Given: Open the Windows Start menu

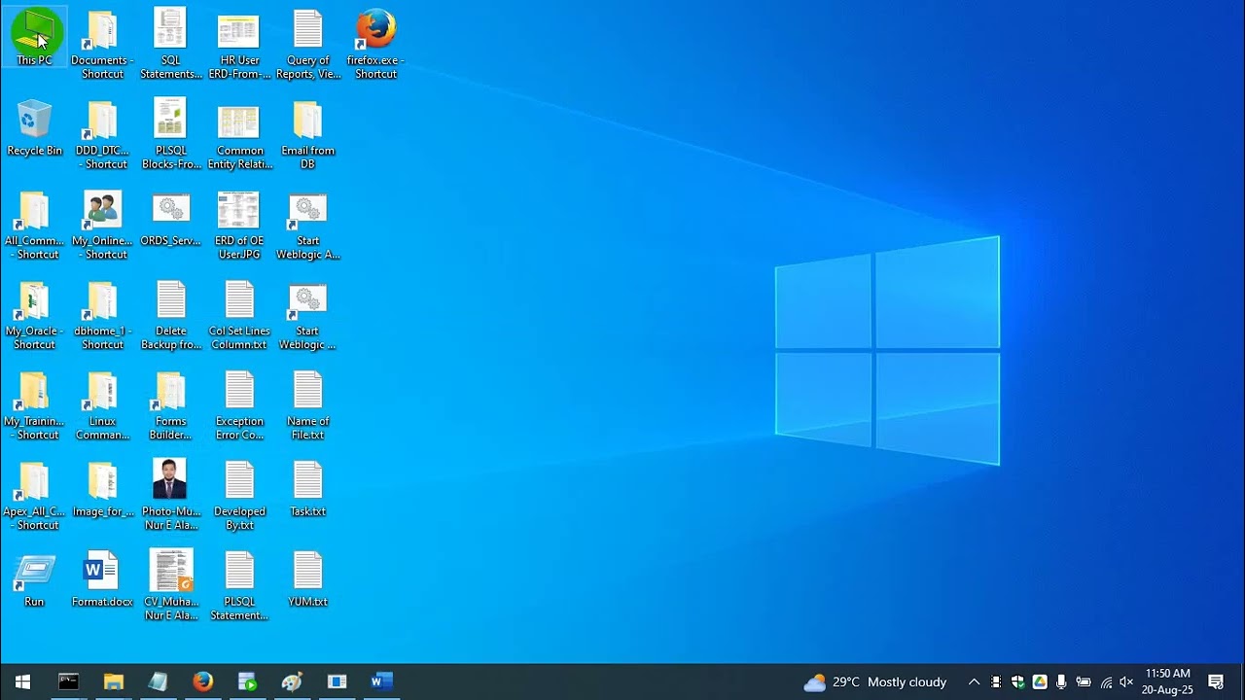Looking at the screenshot, I should (22, 682).
